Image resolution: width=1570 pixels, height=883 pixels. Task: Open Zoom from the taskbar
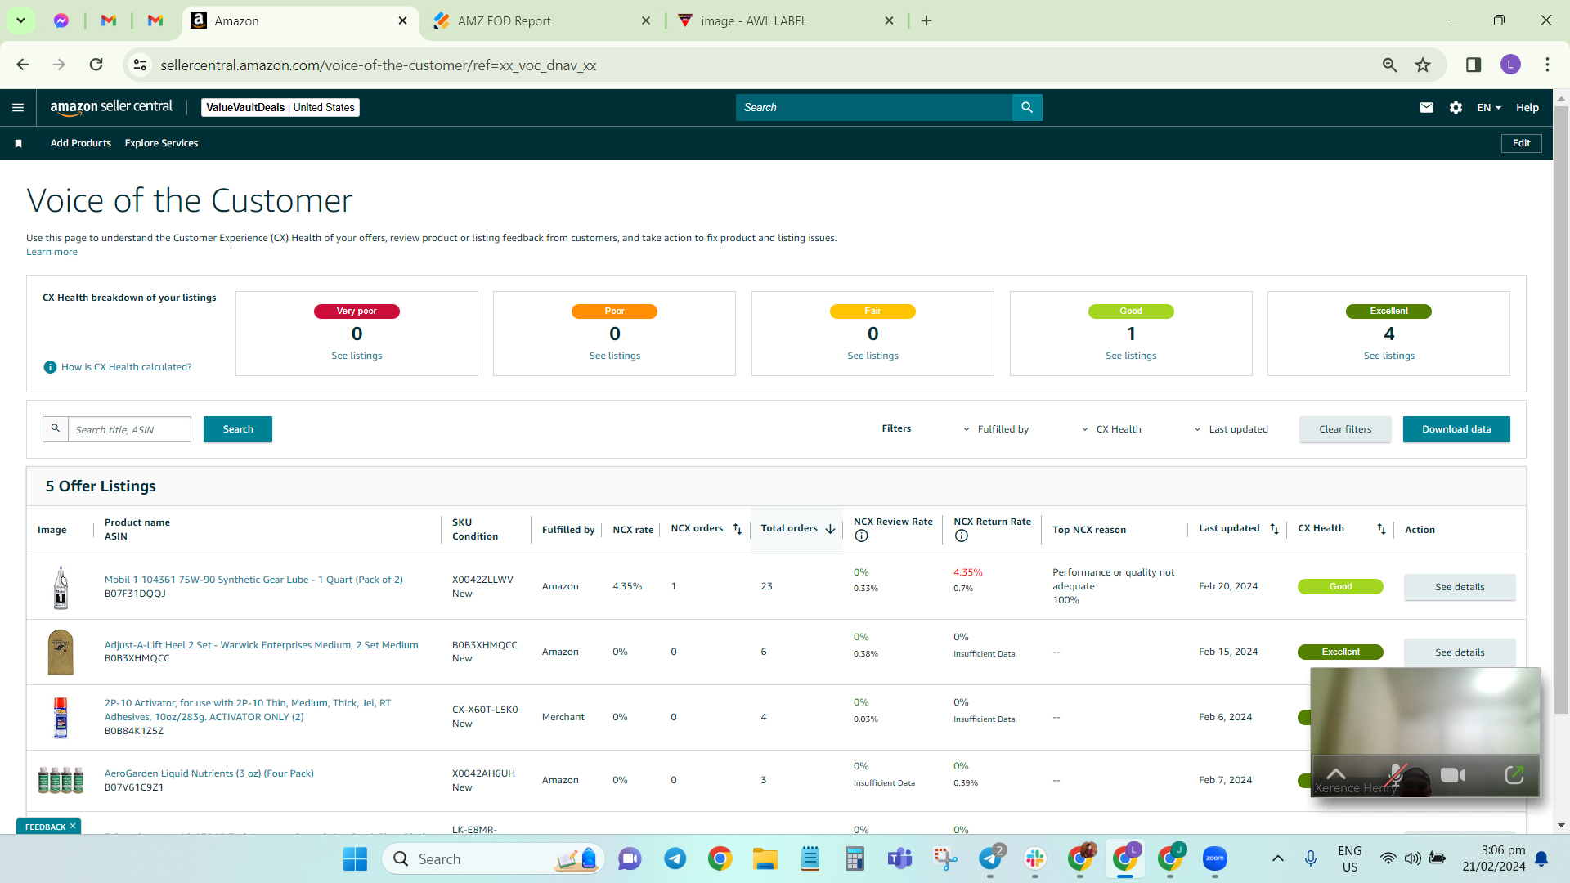[x=1215, y=858]
